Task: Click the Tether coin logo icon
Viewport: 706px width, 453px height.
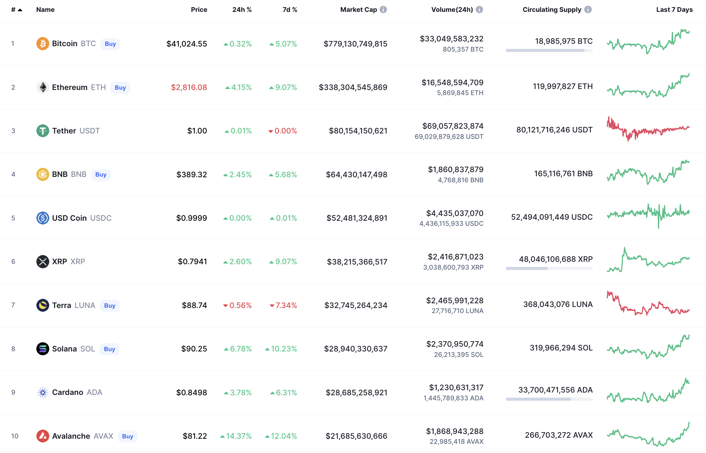Action: (42, 131)
